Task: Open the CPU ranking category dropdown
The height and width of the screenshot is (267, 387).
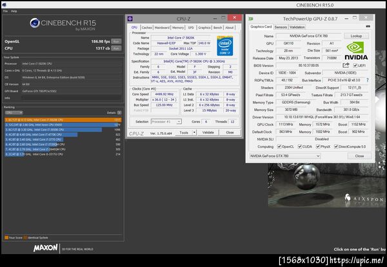Action: [x=14, y=113]
